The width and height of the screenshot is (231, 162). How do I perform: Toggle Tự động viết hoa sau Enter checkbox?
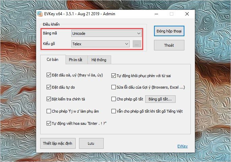[x=49, y=123]
